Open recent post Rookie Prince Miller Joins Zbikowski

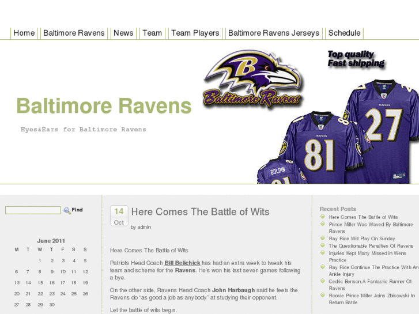(372, 299)
